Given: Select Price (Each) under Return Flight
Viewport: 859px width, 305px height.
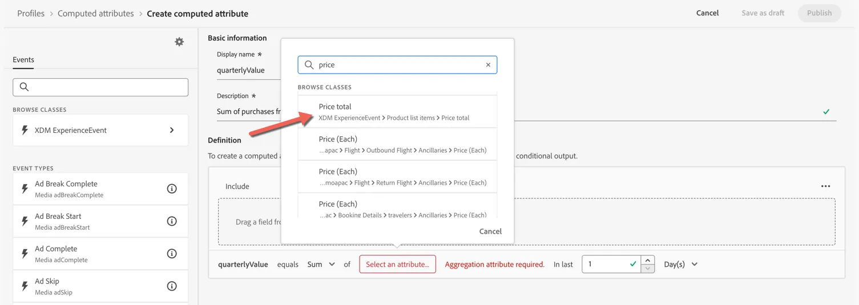Looking at the screenshot, I should [x=397, y=177].
